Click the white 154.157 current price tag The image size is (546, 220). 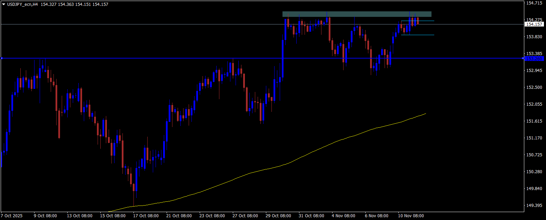click(534, 24)
